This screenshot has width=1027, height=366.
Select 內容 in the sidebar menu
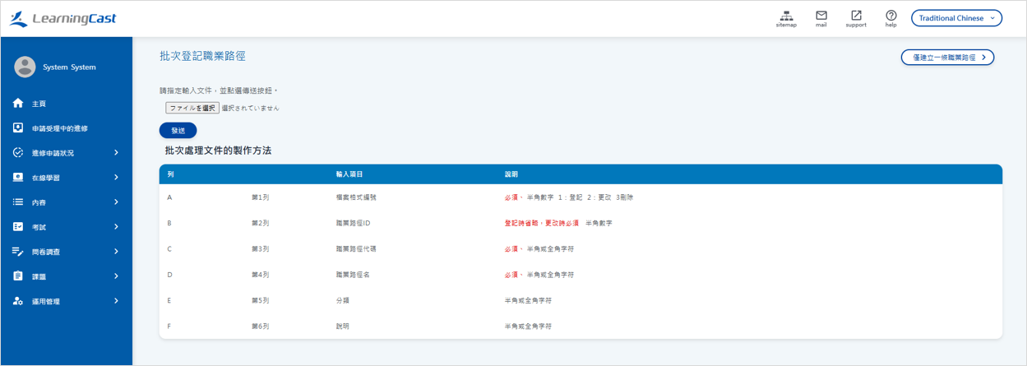tap(39, 202)
